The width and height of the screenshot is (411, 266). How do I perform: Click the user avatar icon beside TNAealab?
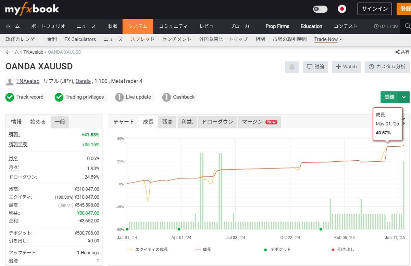[10, 81]
